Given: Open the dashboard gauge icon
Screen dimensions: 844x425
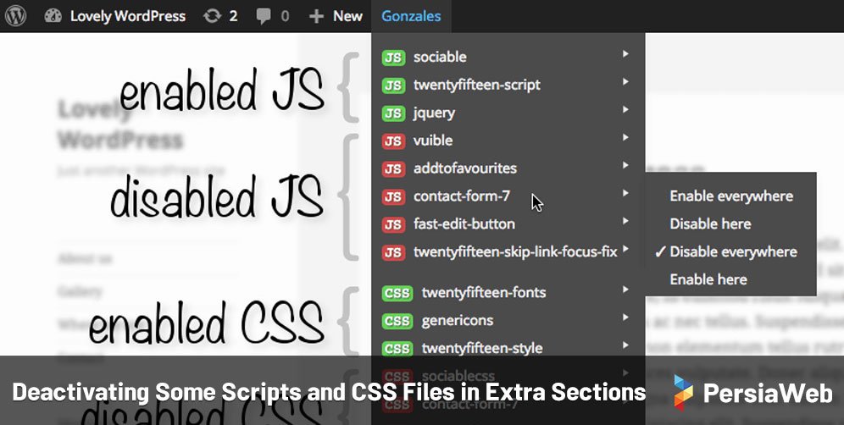Looking at the screenshot, I should coord(53,16).
